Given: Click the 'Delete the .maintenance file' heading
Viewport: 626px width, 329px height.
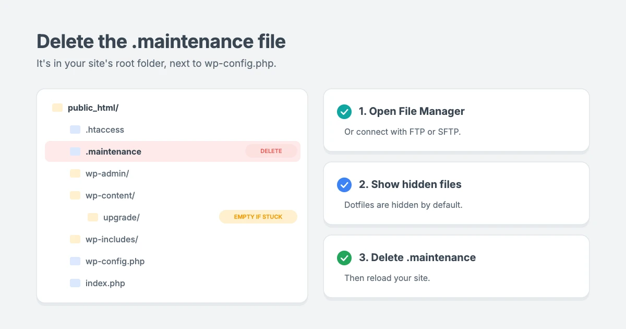Looking at the screenshot, I should 161,41.
